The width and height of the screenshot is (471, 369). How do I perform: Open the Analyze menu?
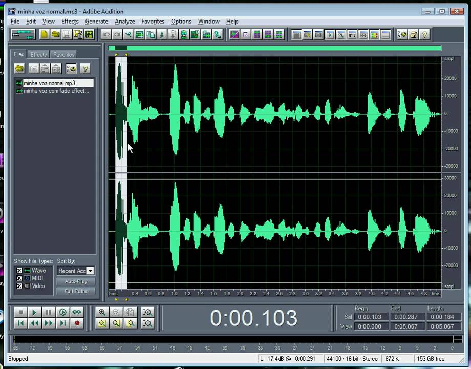(x=124, y=22)
